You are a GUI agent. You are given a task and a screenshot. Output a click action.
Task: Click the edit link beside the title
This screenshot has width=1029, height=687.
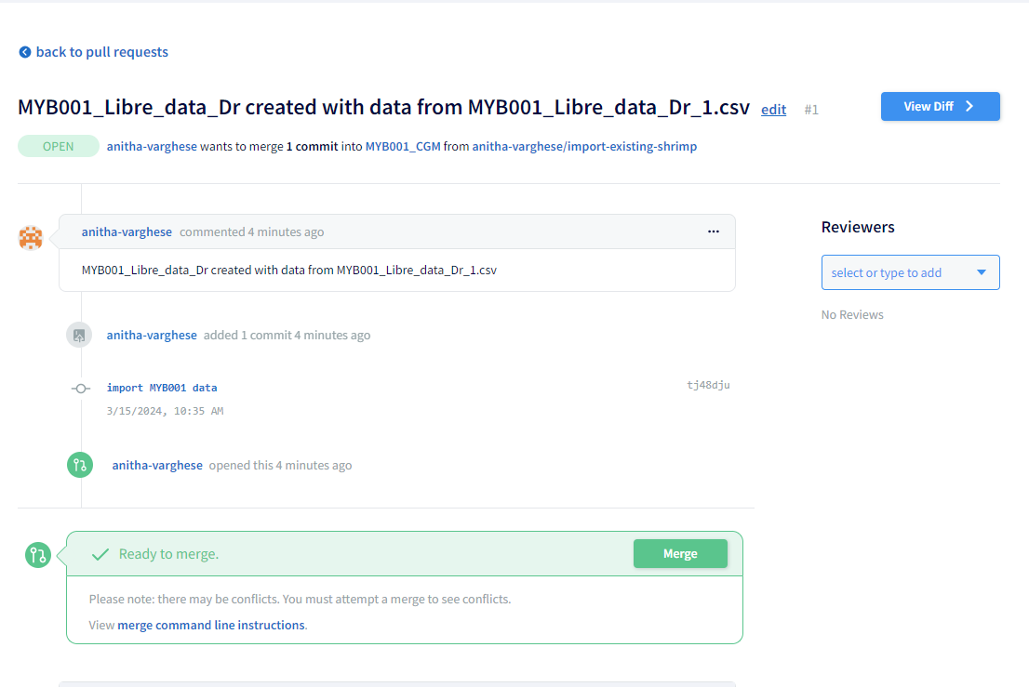[773, 110]
